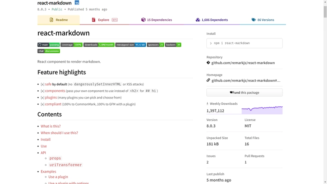Click the main passing build badge
The width and height of the screenshot is (327, 184).
pyautogui.click(x=49, y=45)
